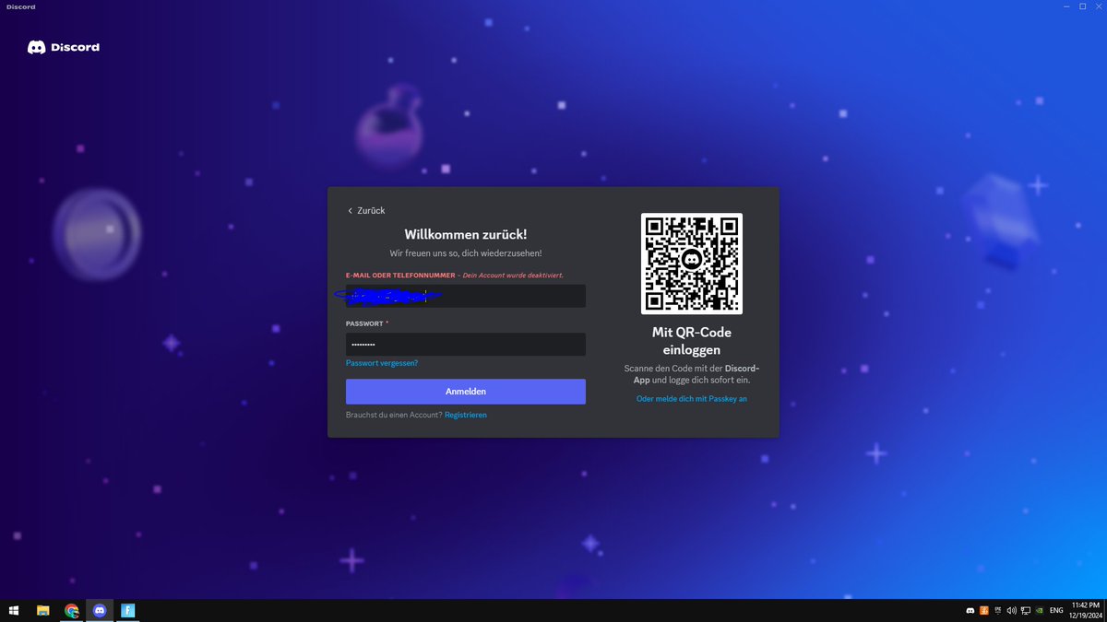1107x622 pixels.
Task: Click the login QR code image
Action: point(692,264)
